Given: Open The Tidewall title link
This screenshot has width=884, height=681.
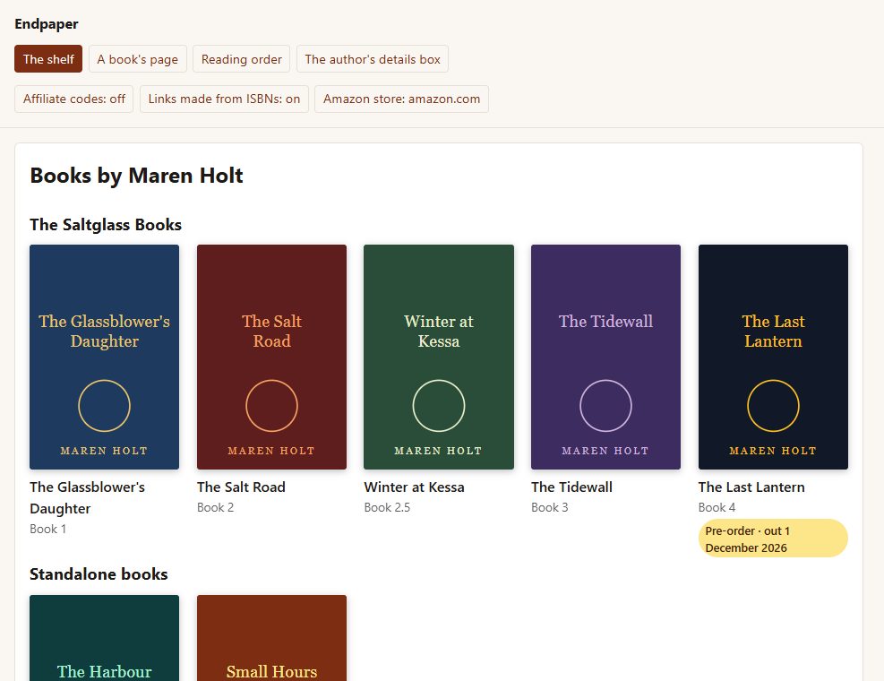Looking at the screenshot, I should 571,487.
